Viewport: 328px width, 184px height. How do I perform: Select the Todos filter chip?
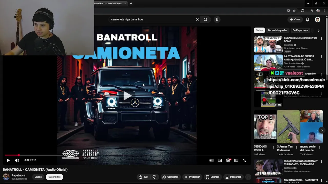coord(259,30)
